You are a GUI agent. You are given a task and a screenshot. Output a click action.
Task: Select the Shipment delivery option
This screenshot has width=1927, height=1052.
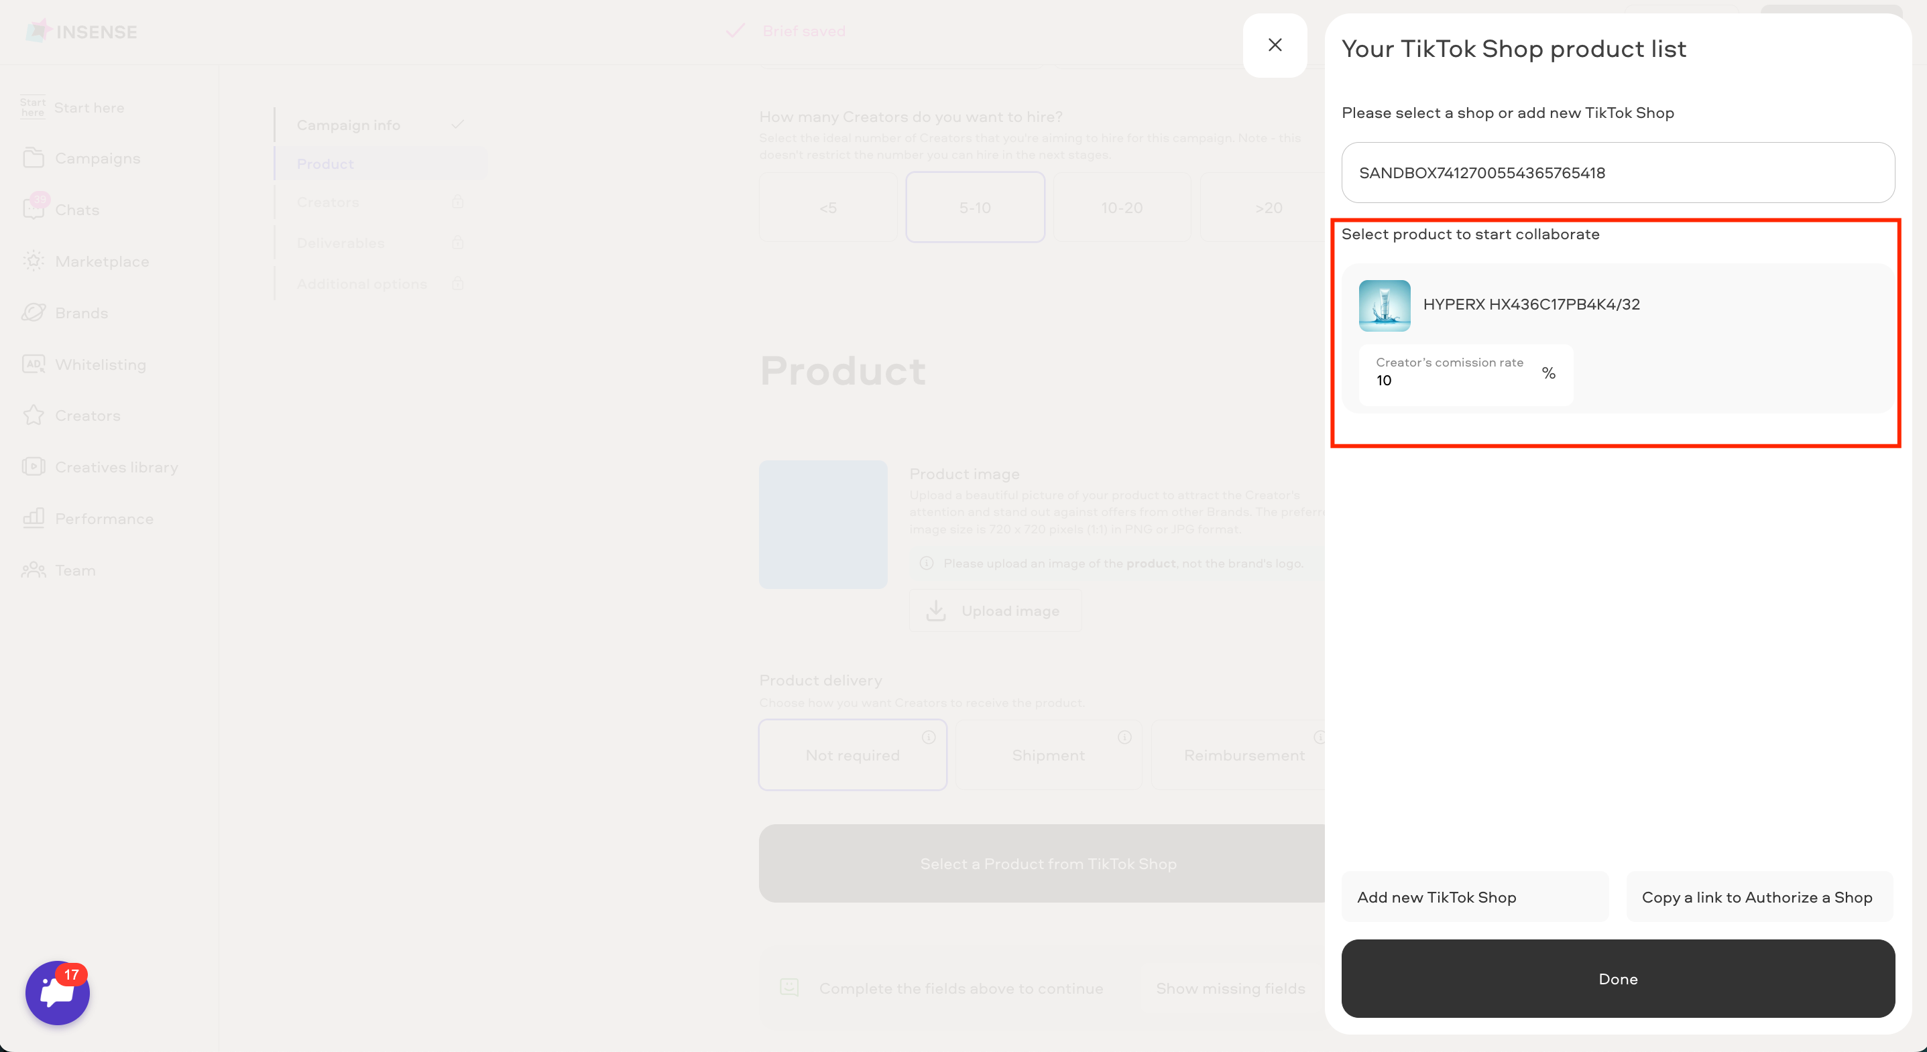click(x=1049, y=754)
